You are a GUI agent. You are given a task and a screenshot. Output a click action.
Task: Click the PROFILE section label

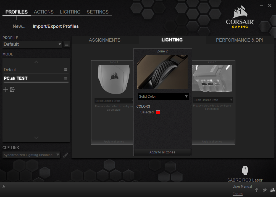pyautogui.click(x=10, y=38)
